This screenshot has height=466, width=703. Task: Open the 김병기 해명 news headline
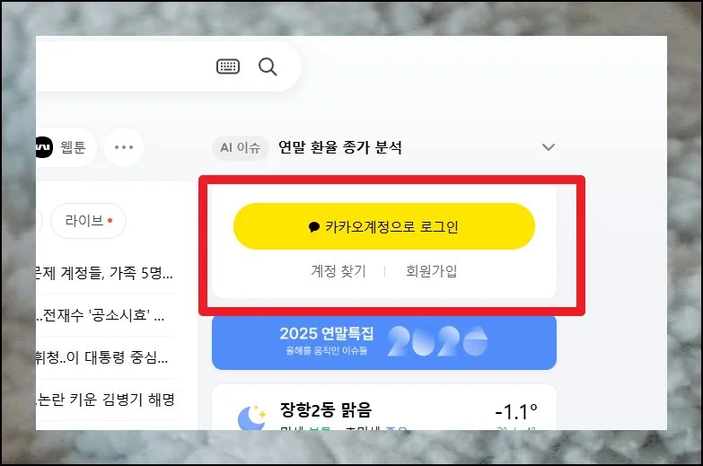pyautogui.click(x=105, y=400)
